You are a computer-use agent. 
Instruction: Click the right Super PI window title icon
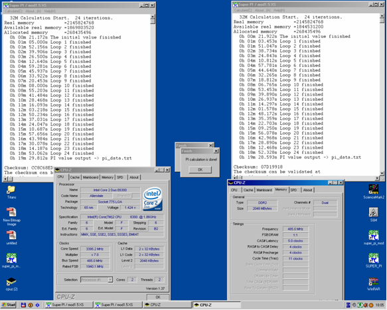coord(235,5)
